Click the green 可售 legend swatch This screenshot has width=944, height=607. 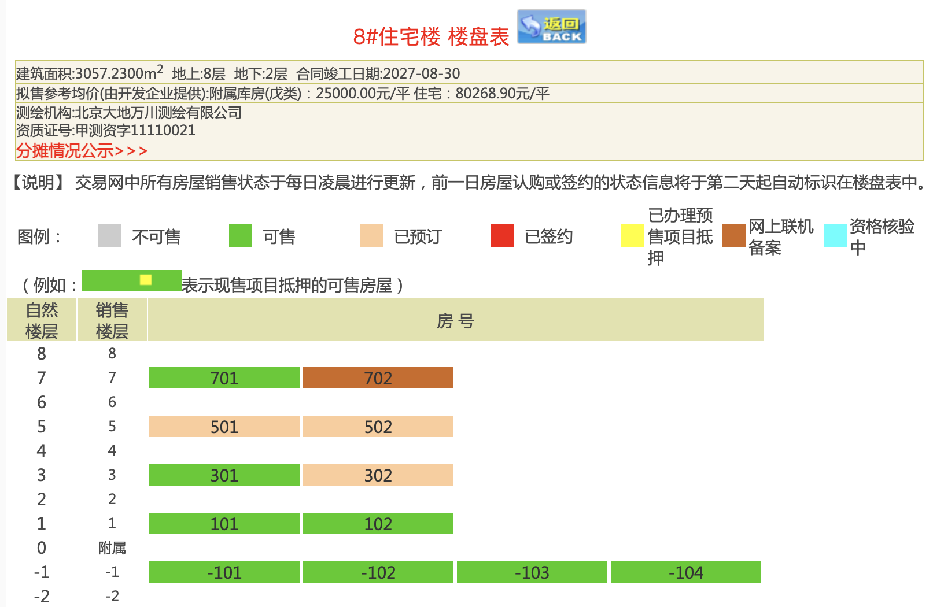tap(241, 236)
